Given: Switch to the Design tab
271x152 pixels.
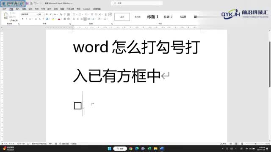Looking at the screenshot, I should 30,9.
